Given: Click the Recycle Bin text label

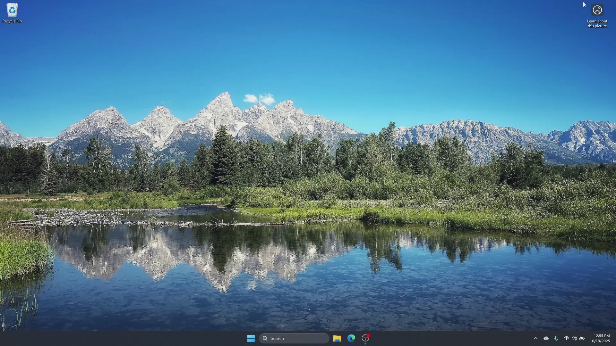Looking at the screenshot, I should tap(12, 21).
